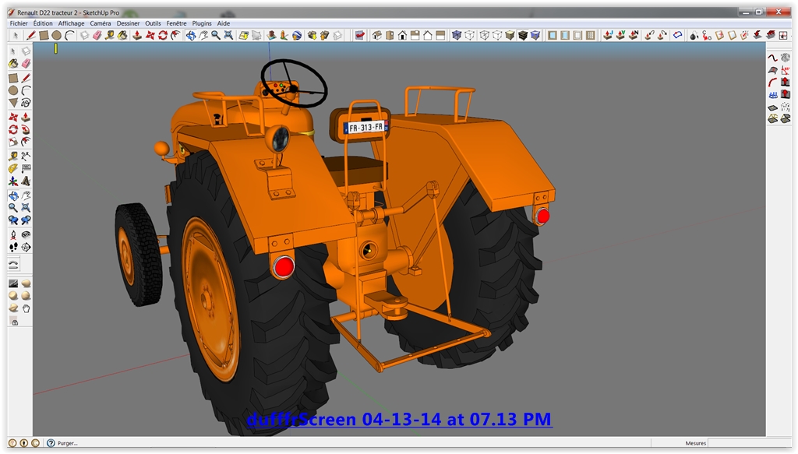The image size is (798, 454).
Task: Toggle Back Edges style
Action: pos(469,35)
